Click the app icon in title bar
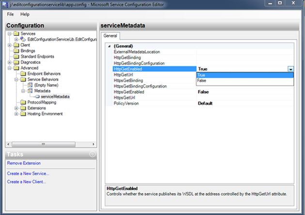Image resolution: width=305 pixels, height=215 pixels. [x=5, y=4]
